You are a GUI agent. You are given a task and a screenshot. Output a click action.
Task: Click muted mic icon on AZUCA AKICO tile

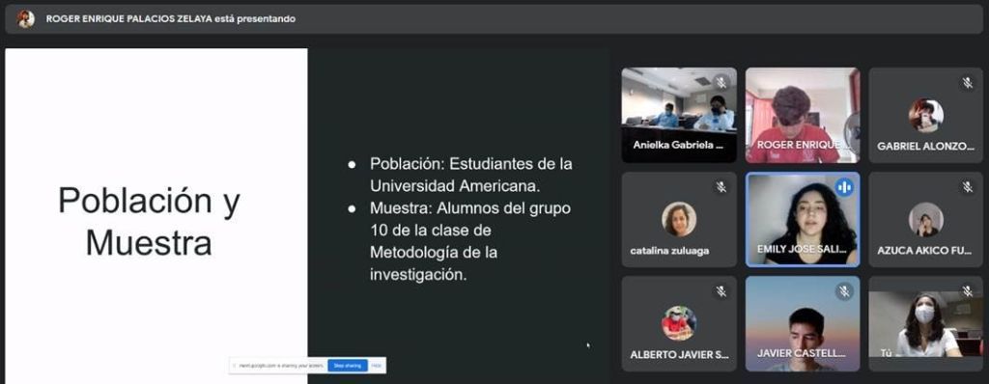coord(968,186)
